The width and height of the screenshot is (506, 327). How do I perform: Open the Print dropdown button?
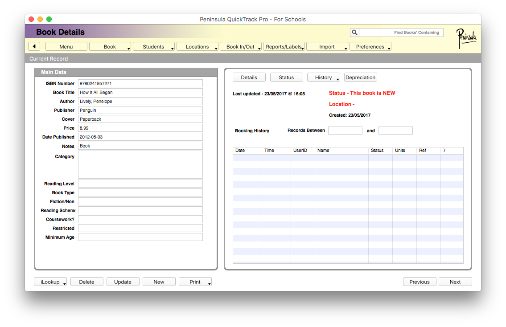(195, 282)
